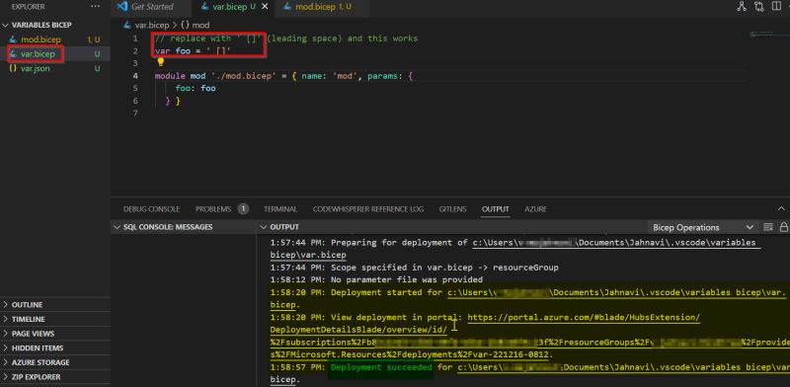
Task: Open the GitLens panel tab
Action: (452, 209)
